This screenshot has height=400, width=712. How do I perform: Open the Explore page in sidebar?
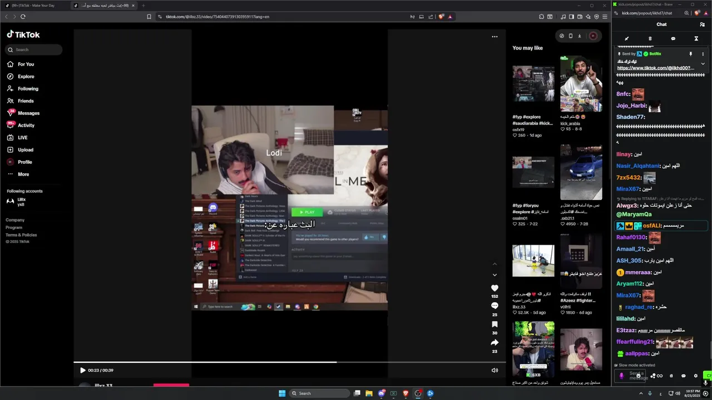point(21,76)
